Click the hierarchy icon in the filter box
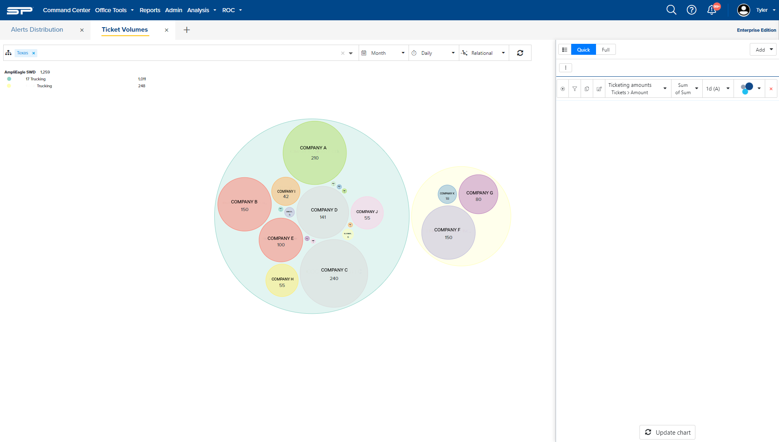The image size is (779, 442). [9, 53]
